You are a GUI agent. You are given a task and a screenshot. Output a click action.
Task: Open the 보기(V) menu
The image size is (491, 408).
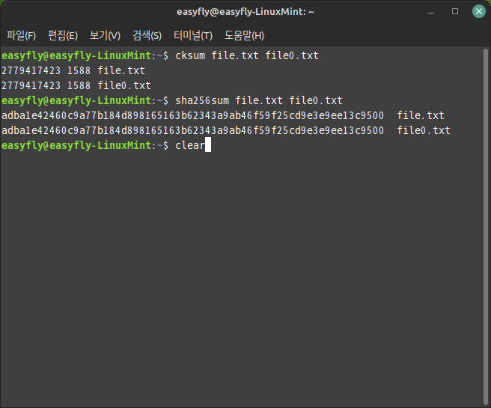(x=105, y=35)
